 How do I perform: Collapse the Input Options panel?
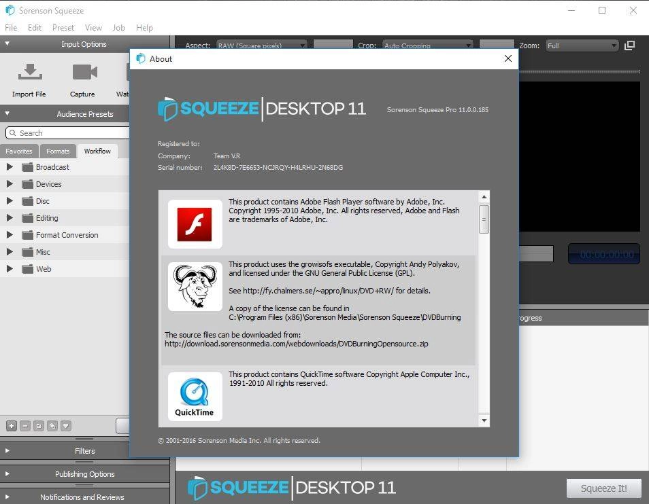point(7,43)
